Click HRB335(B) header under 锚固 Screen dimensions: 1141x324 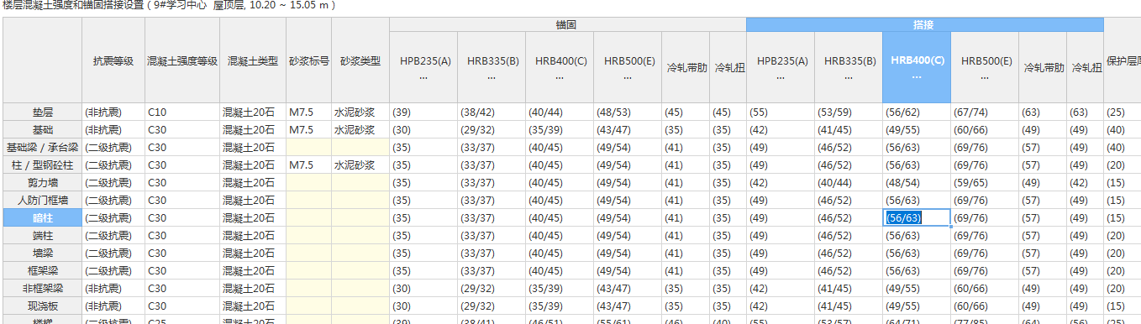point(492,67)
